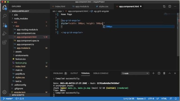Screen dimensions: 180x101
Task: Close the terminal panel
Action: [x=175, y=73]
